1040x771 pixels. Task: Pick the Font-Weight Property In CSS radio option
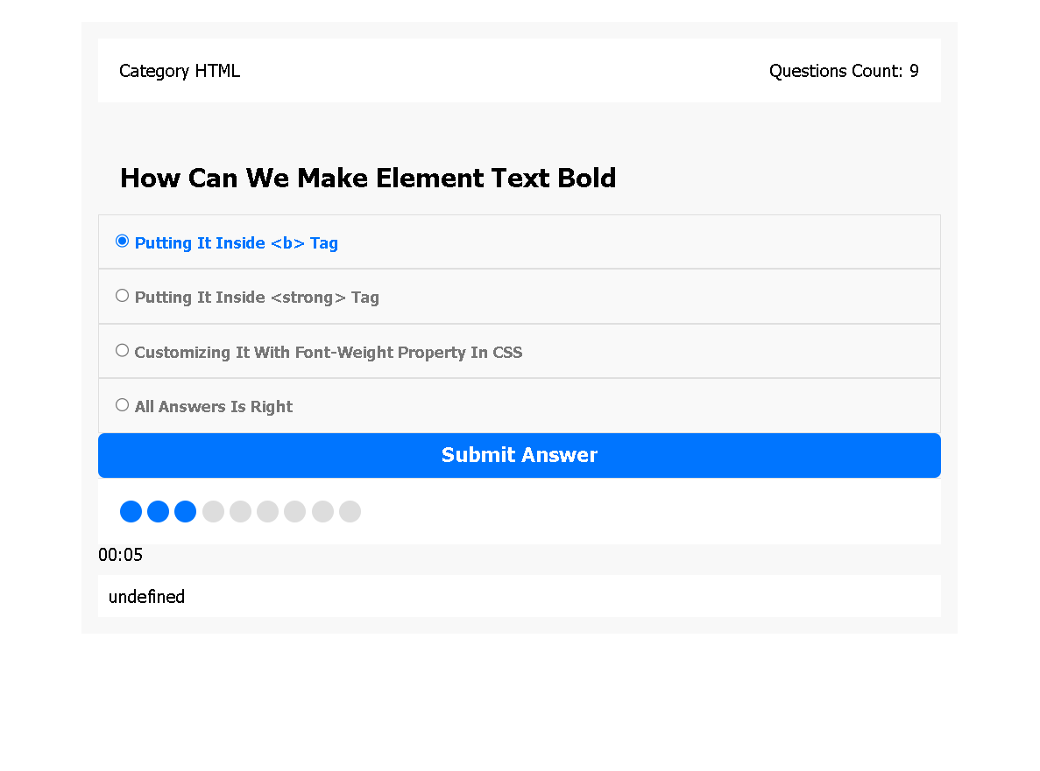coord(122,350)
